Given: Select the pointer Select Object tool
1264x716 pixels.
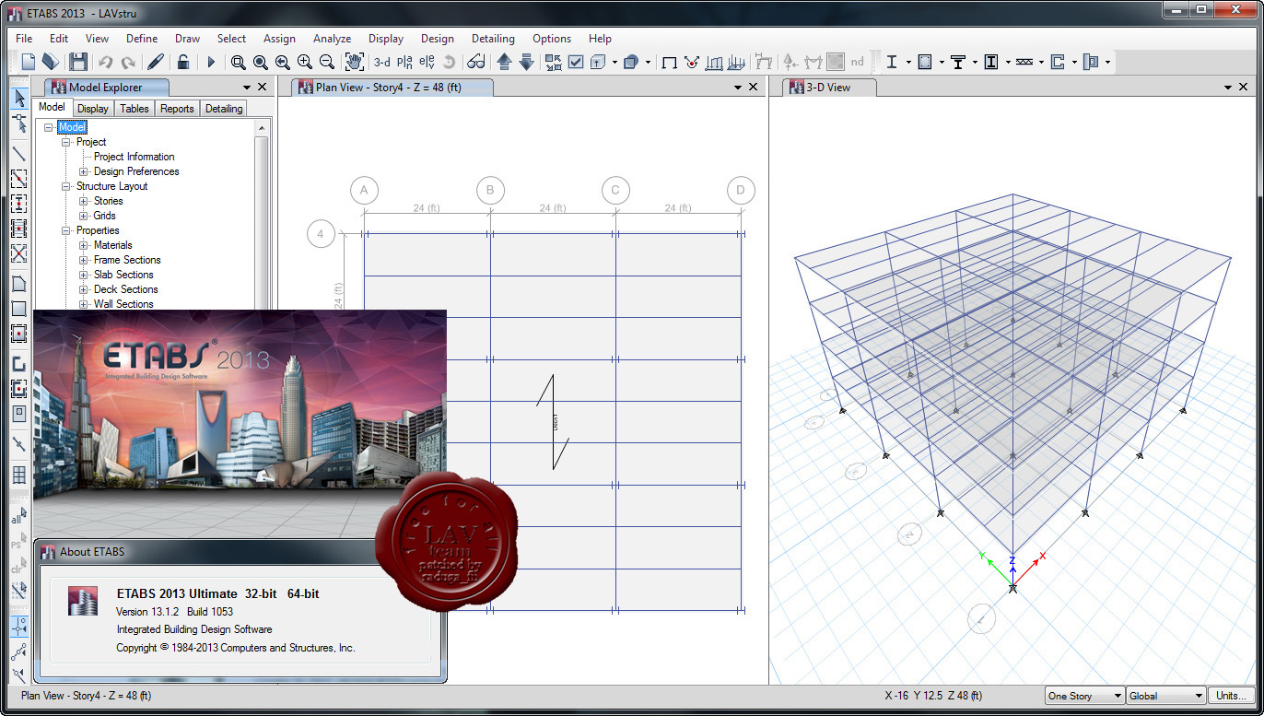Looking at the screenshot, I should 19,98.
